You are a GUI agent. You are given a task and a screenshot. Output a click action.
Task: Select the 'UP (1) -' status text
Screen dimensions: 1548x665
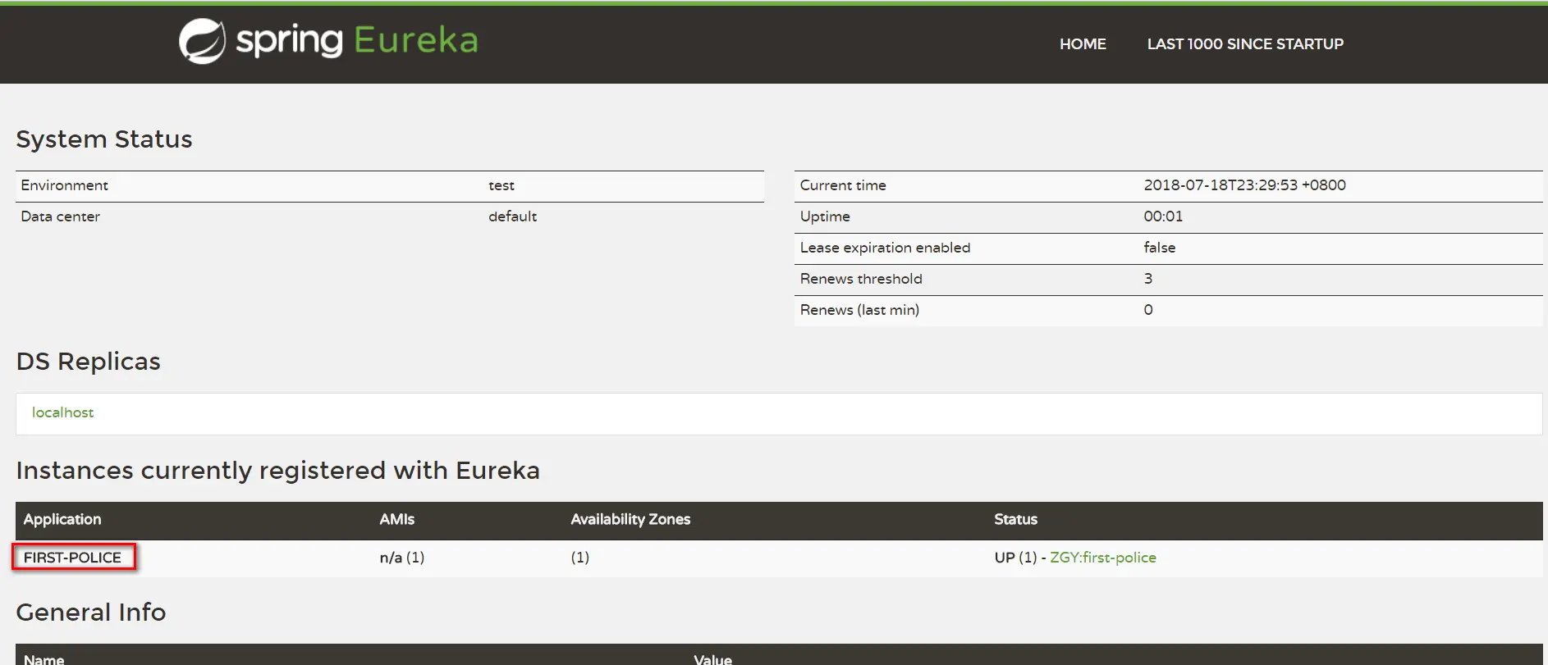click(1019, 558)
